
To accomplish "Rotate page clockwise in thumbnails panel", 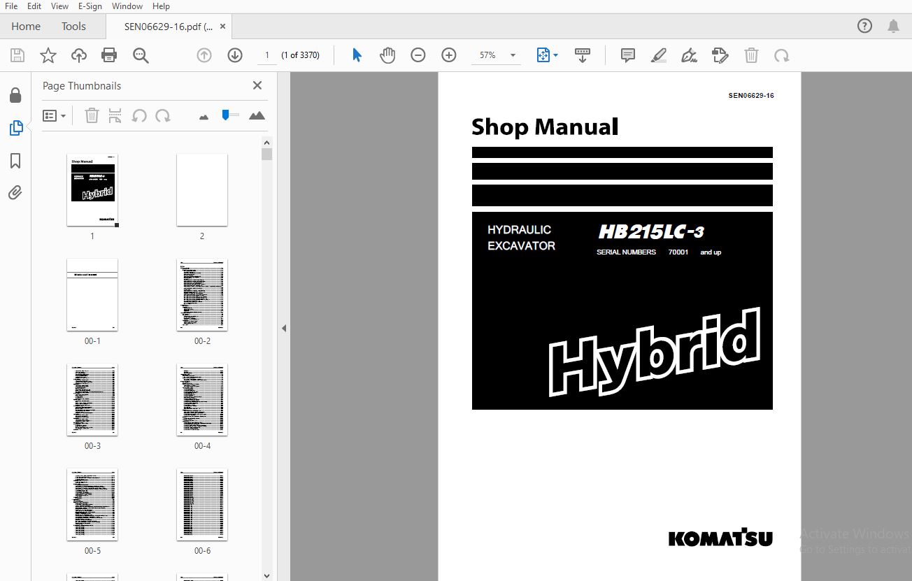I will [x=162, y=115].
